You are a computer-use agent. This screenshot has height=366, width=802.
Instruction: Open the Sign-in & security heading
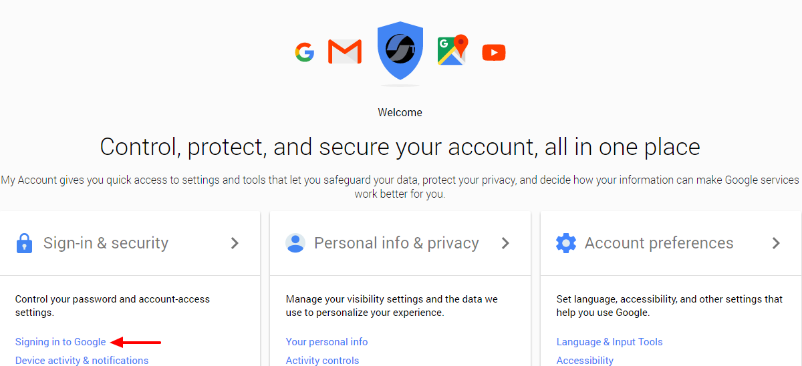(106, 243)
